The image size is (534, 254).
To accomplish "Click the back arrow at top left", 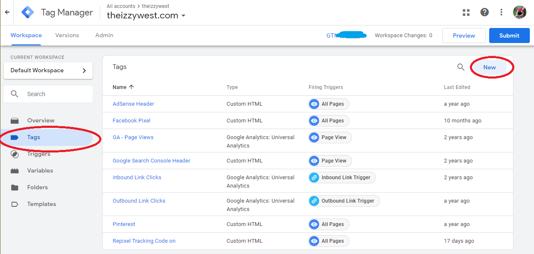I will point(7,12).
